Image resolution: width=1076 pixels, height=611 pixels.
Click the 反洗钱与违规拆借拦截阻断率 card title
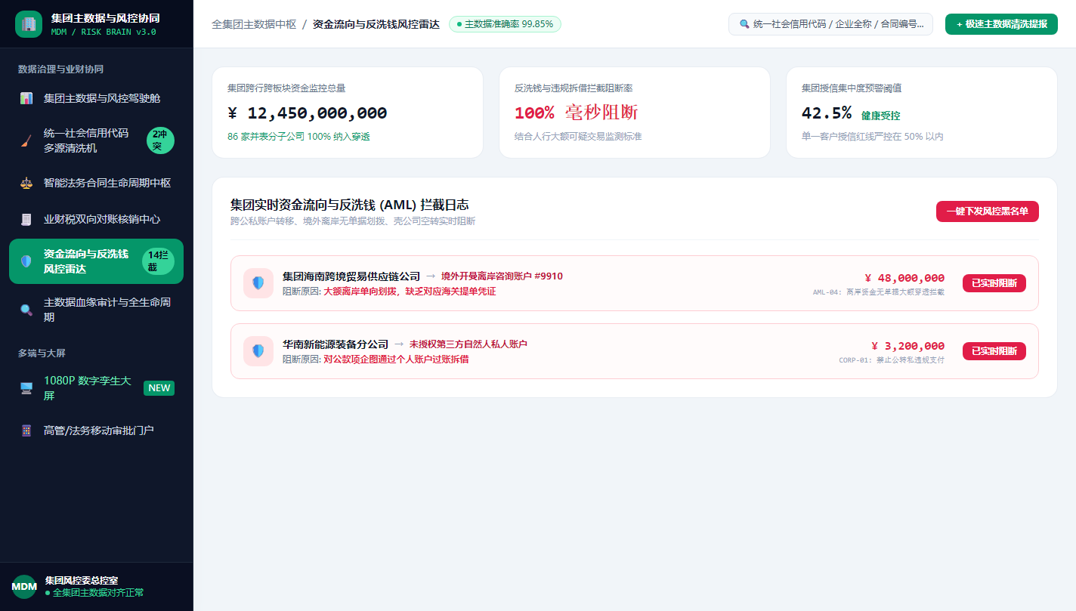tap(574, 88)
